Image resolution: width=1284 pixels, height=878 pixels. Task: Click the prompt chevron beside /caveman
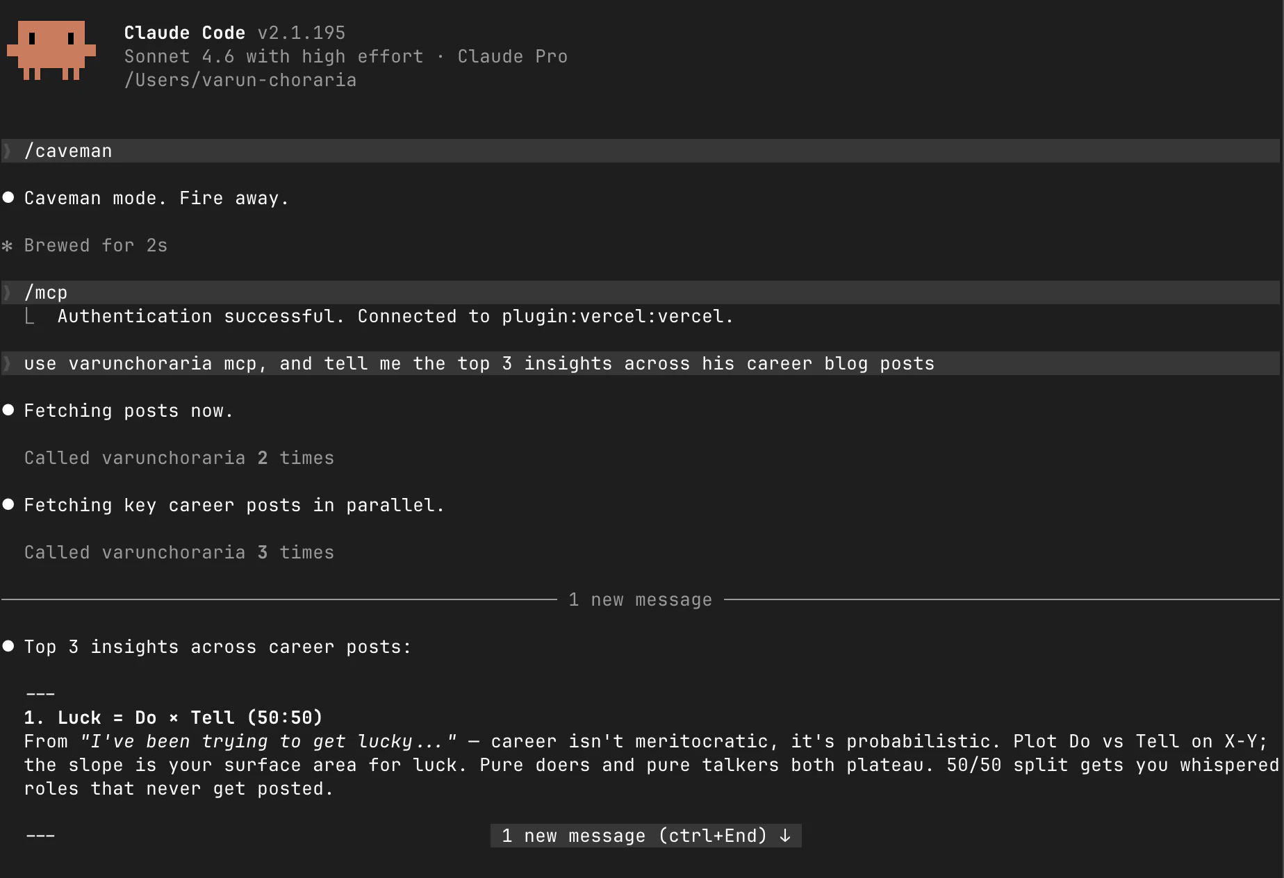(8, 151)
